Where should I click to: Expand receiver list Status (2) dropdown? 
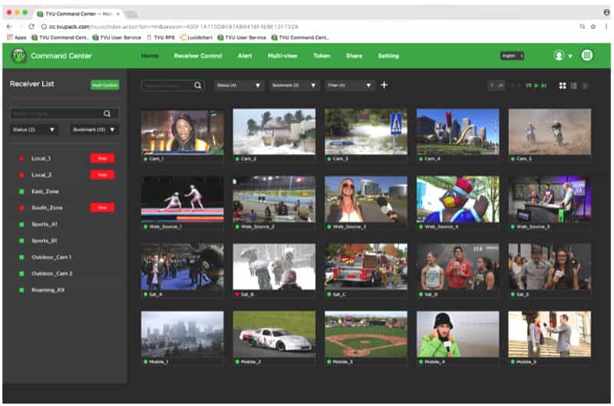[x=34, y=129]
